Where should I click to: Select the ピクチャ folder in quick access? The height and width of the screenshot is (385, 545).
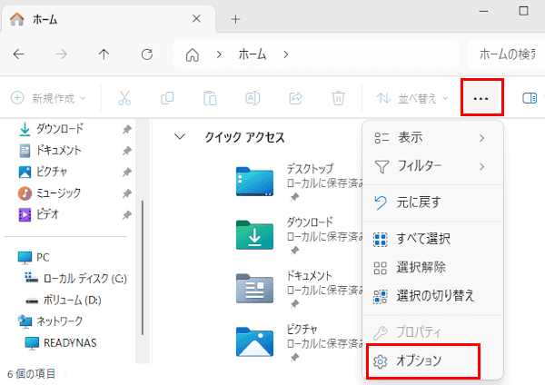point(254,341)
